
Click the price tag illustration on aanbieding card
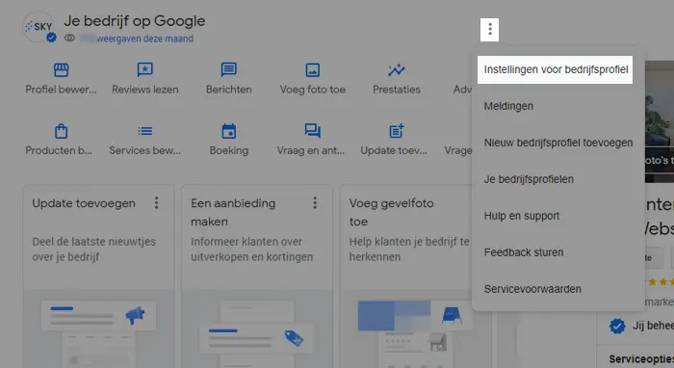click(x=294, y=338)
